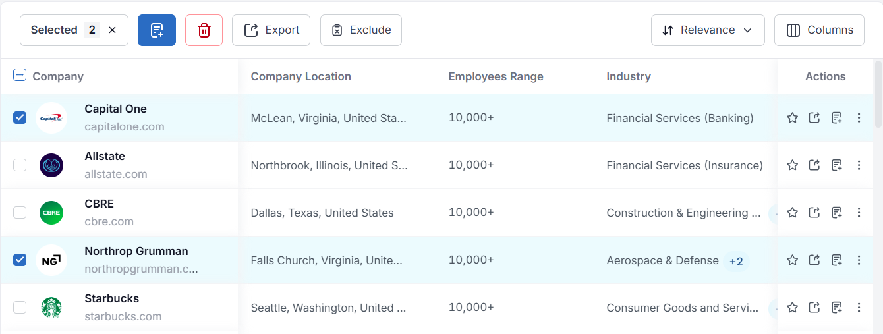This screenshot has height=334, width=883.
Task: Clear selection with the X beside Selected 2
Action: [x=112, y=30]
